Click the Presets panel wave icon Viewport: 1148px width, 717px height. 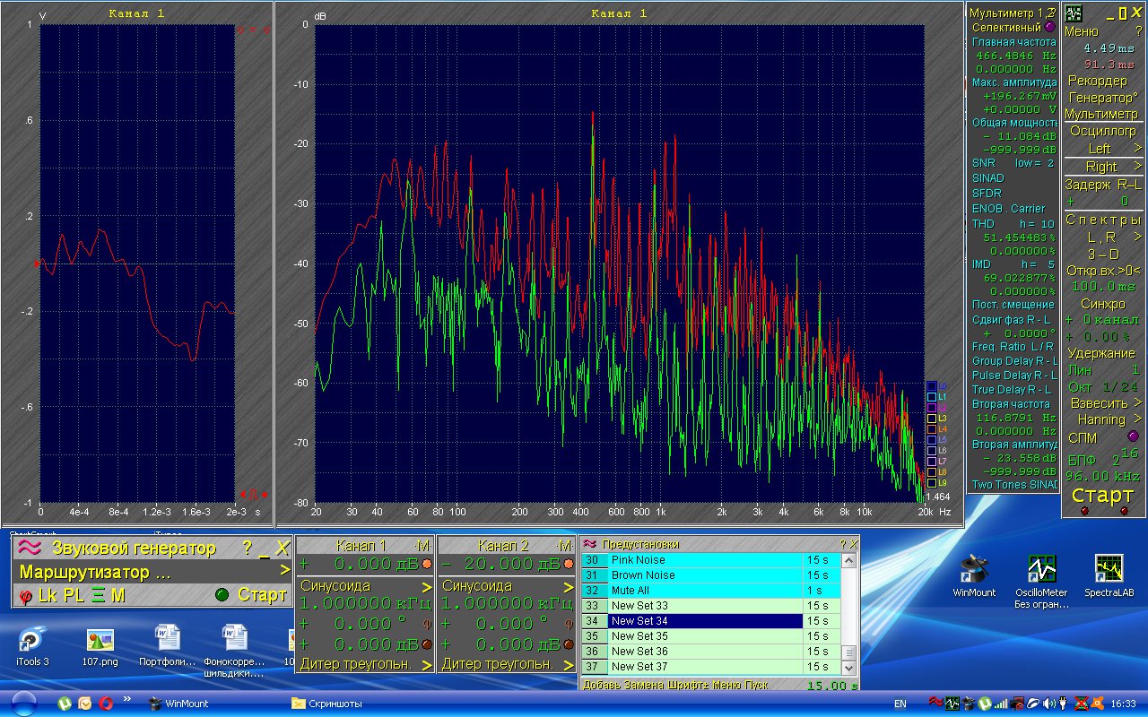[590, 544]
